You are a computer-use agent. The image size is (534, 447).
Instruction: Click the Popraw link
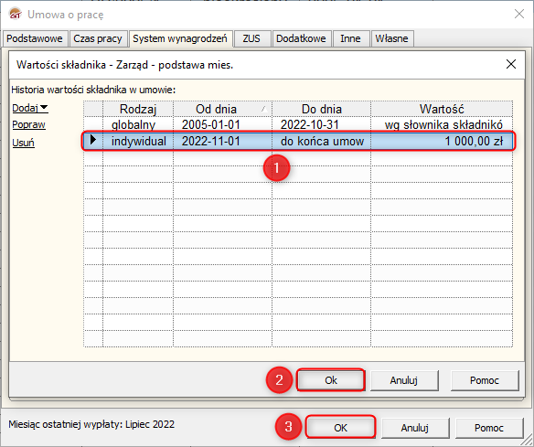[28, 124]
